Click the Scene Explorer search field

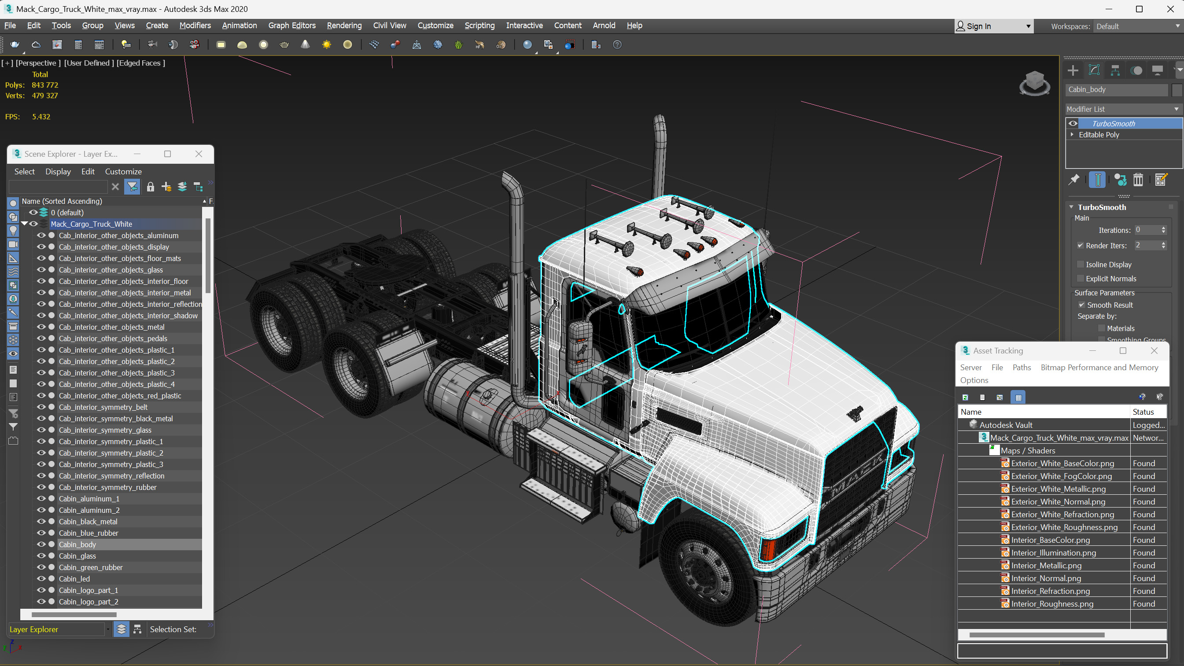pos(58,187)
